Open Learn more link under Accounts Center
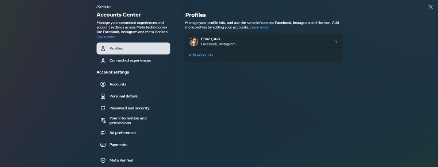Screen dimensions: 438x167 pos(106,36)
